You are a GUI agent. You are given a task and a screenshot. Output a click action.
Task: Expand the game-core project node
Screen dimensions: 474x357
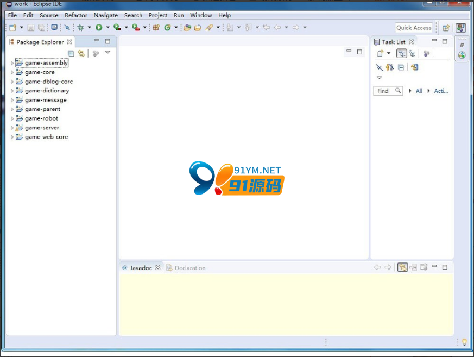point(12,73)
